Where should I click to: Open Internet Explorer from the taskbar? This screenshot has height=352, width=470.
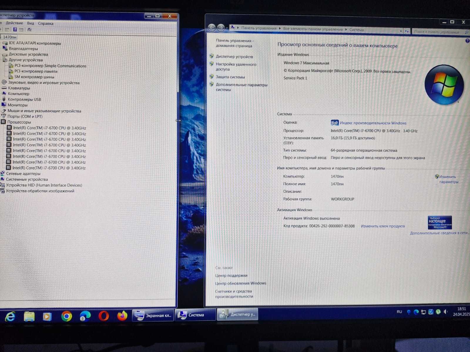10,316
